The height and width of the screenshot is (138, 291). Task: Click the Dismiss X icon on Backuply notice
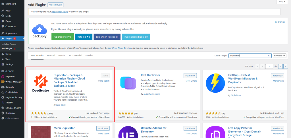[276, 22]
